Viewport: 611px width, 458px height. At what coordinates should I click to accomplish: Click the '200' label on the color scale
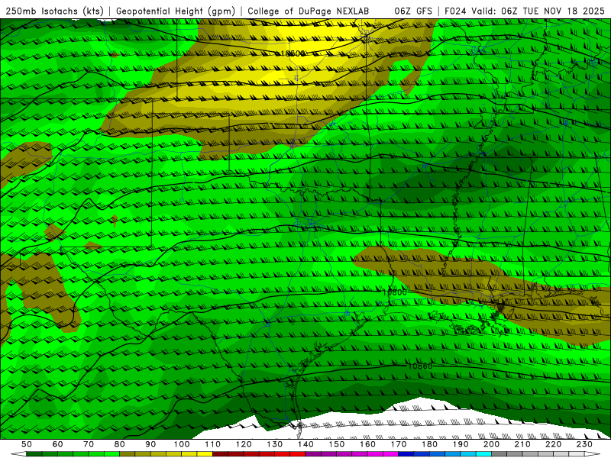coord(492,444)
